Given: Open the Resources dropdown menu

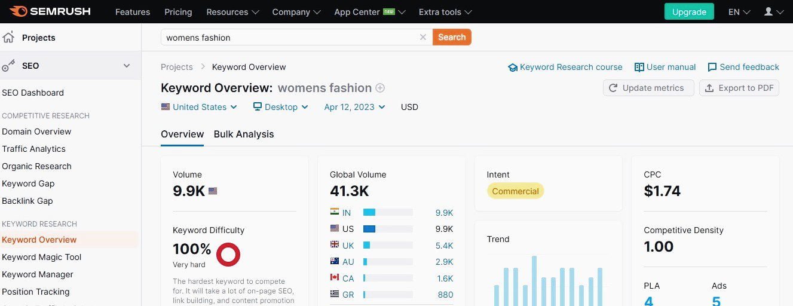Looking at the screenshot, I should point(232,12).
